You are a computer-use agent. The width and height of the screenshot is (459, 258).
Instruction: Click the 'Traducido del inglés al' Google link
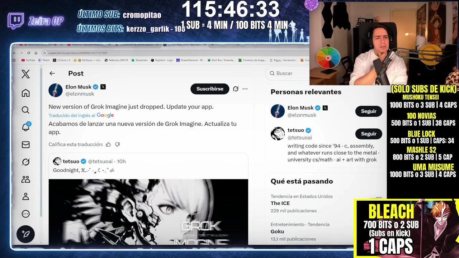tap(81, 115)
